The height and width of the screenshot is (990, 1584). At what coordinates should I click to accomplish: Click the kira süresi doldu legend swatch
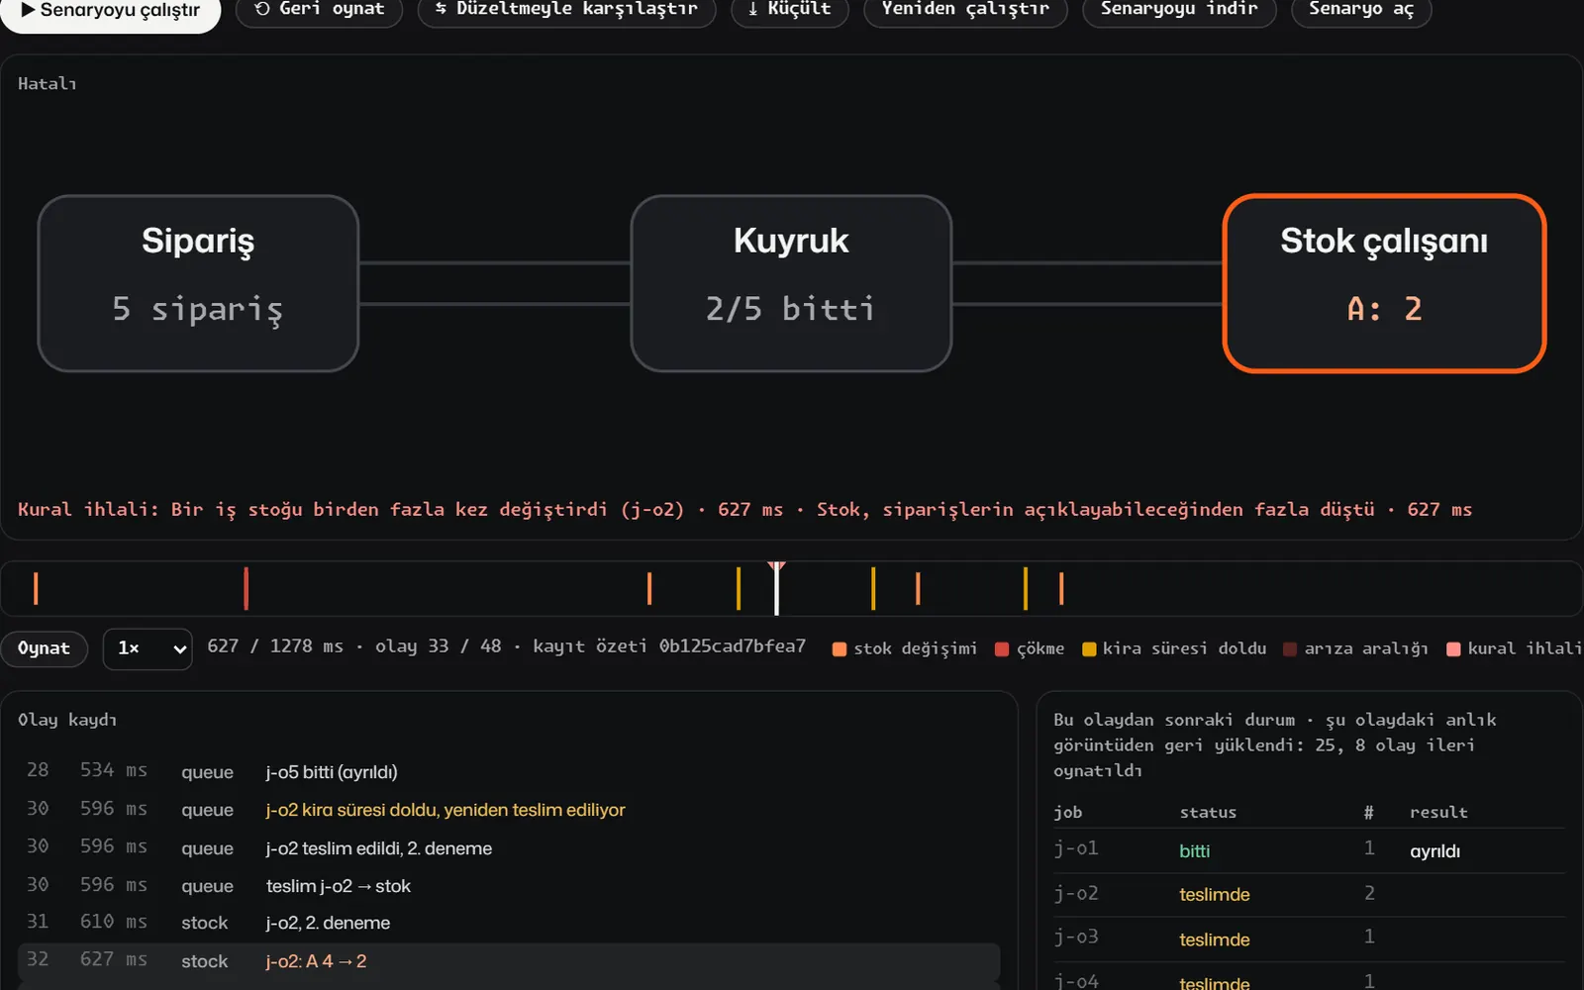pyautogui.click(x=1089, y=649)
